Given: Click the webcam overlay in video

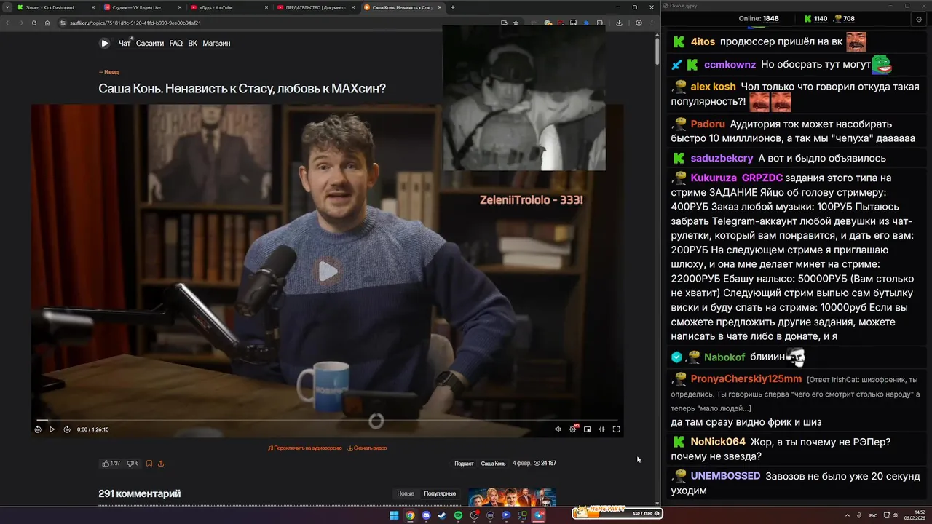Looking at the screenshot, I should (524, 98).
